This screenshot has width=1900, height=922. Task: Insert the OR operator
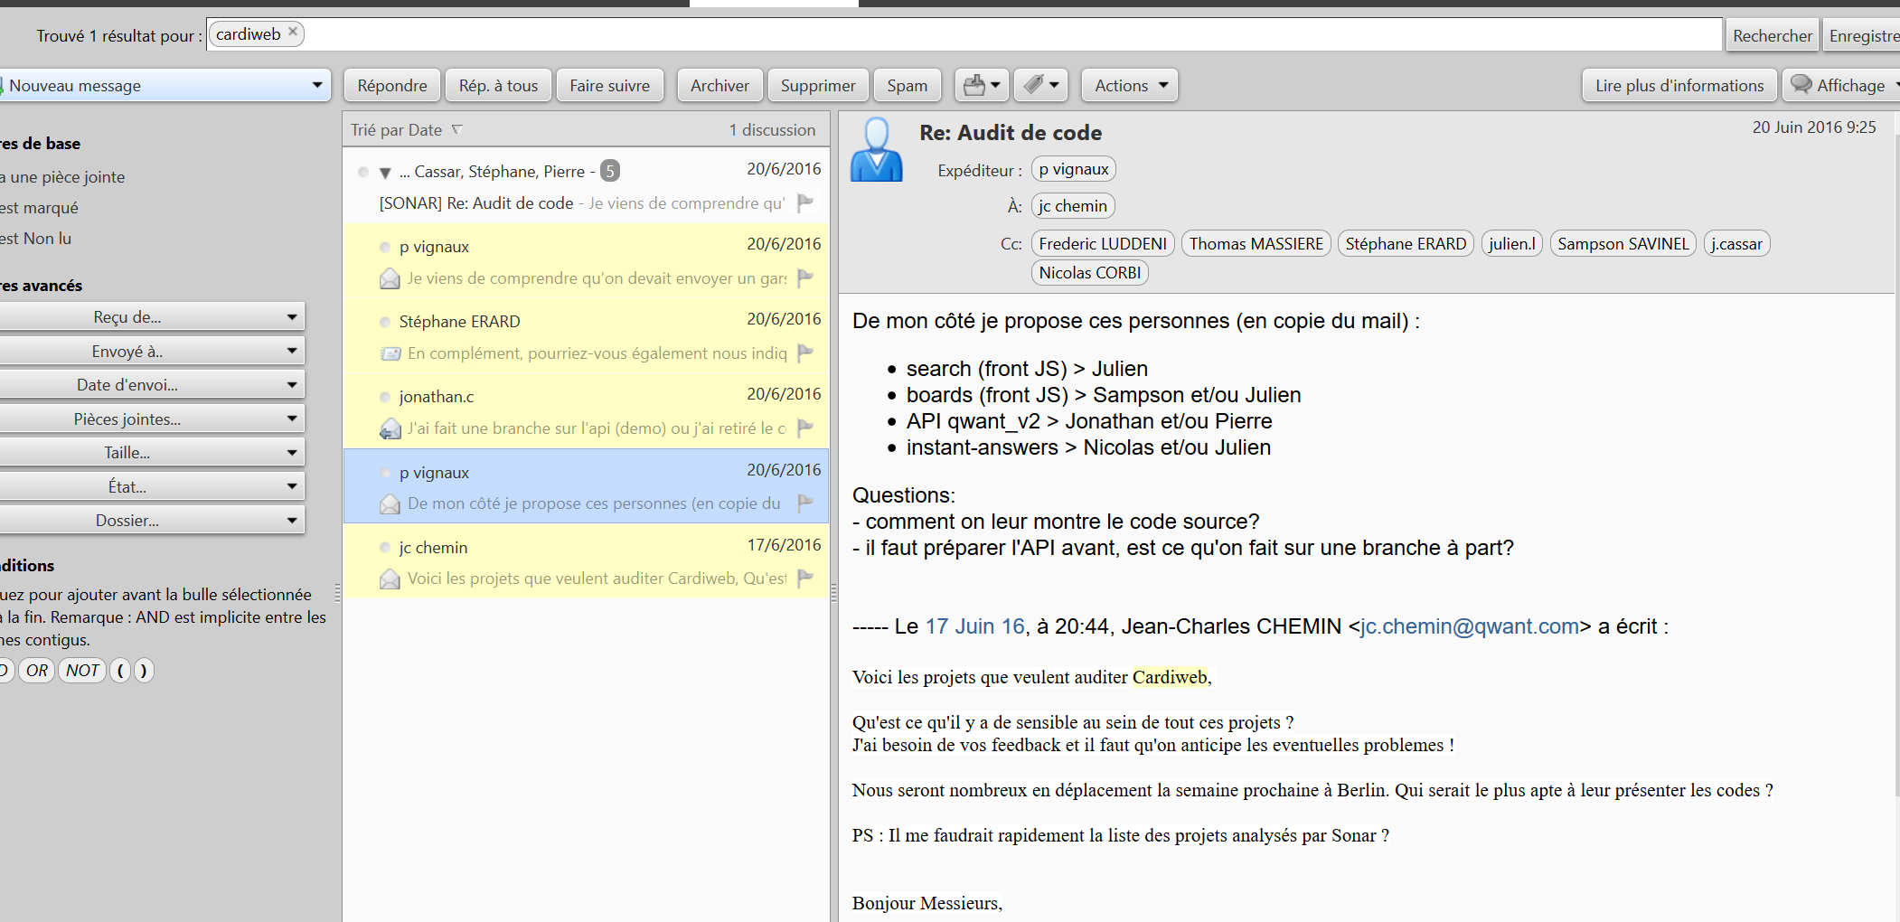[x=37, y=671]
